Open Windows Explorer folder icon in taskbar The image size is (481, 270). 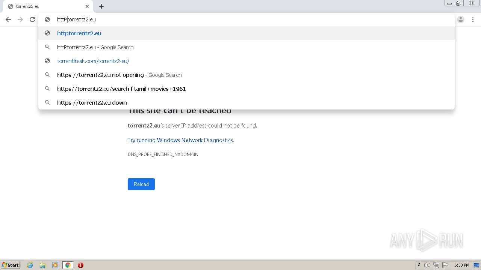42,265
